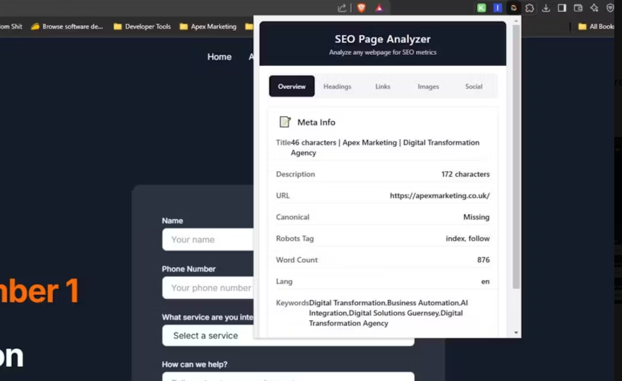Click the share icon in the address bar
622x381 pixels.
[342, 8]
